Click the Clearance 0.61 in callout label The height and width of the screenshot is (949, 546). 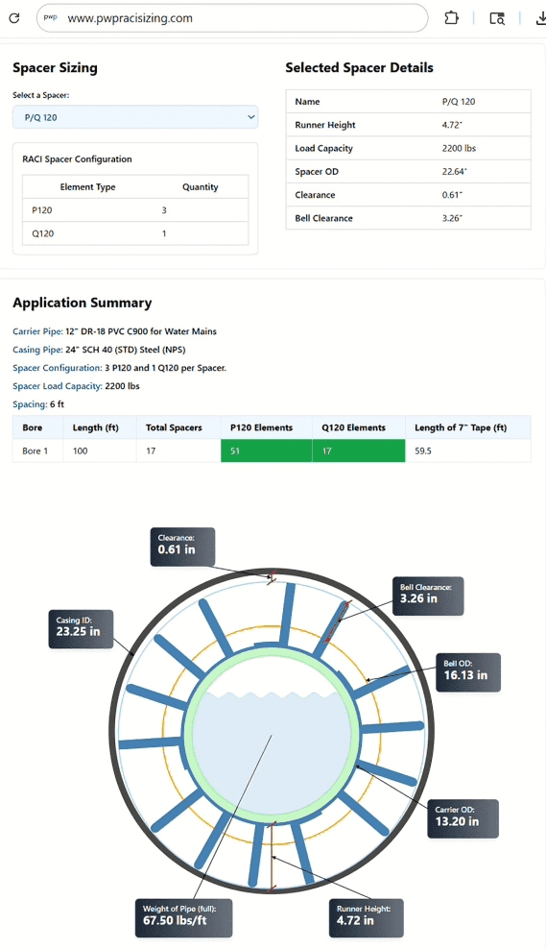[182, 547]
